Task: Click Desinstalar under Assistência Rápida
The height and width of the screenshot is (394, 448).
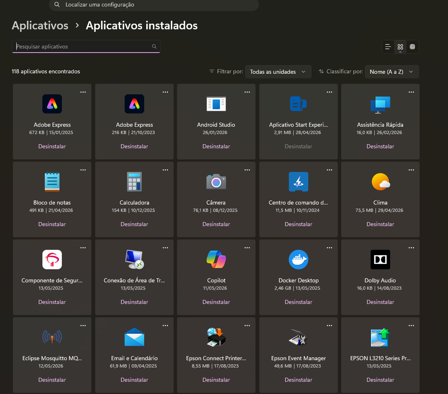Action: (380, 146)
